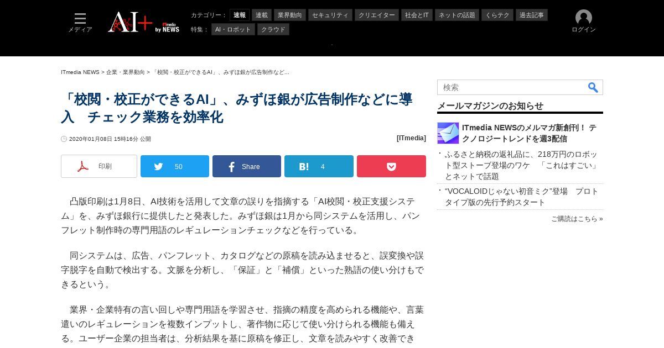Select the クリエイター category tab

point(377,15)
